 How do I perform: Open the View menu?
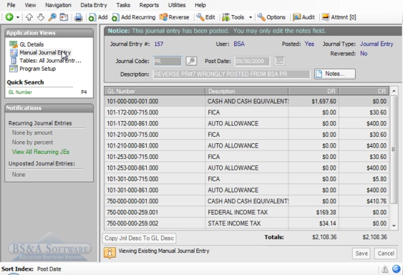coord(30,5)
